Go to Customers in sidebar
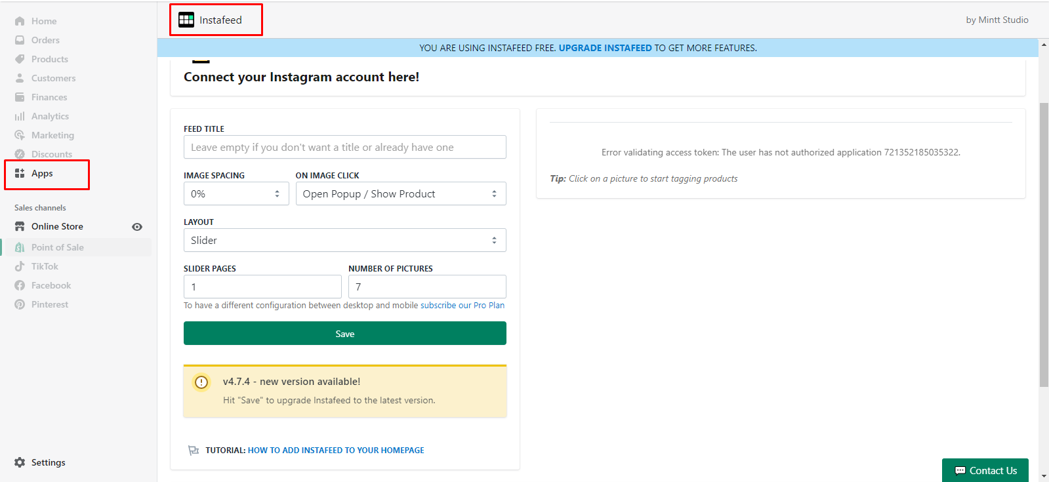The image size is (1049, 482). (53, 78)
